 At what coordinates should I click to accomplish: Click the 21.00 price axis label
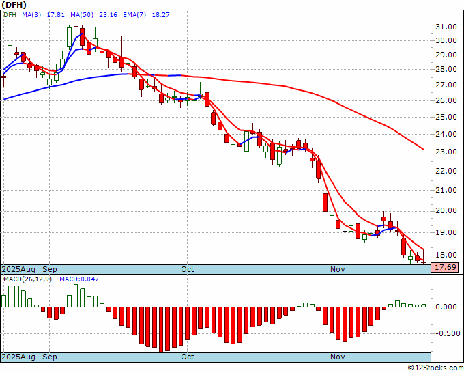446,190
